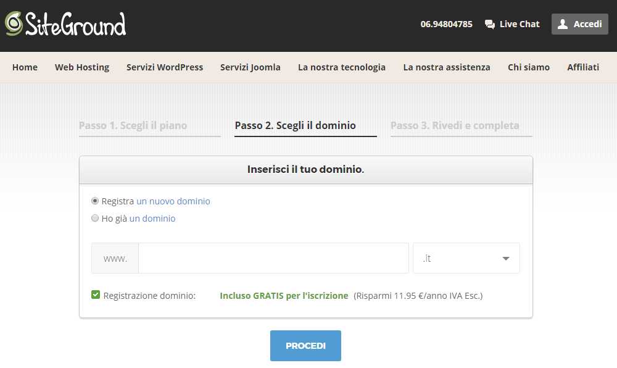Click the Accedi user icon
The height and width of the screenshot is (368, 617).
563,24
